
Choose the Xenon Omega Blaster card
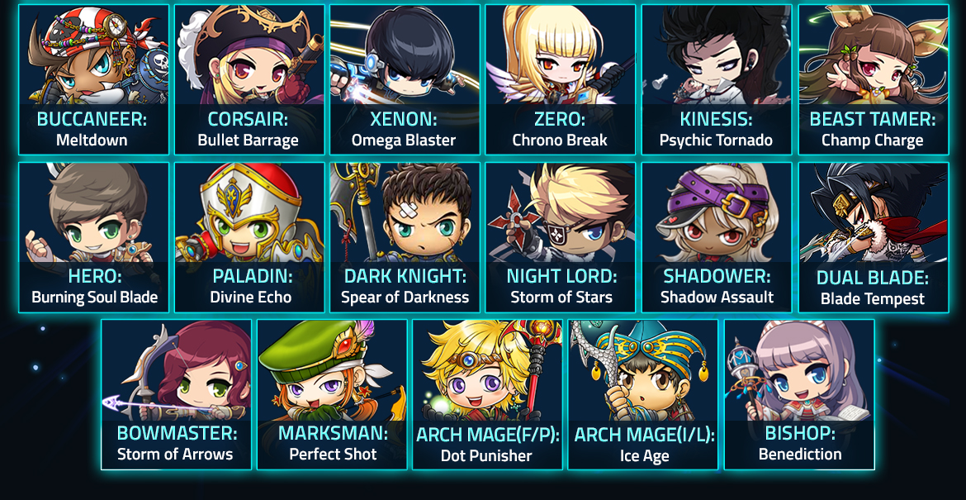(405, 79)
